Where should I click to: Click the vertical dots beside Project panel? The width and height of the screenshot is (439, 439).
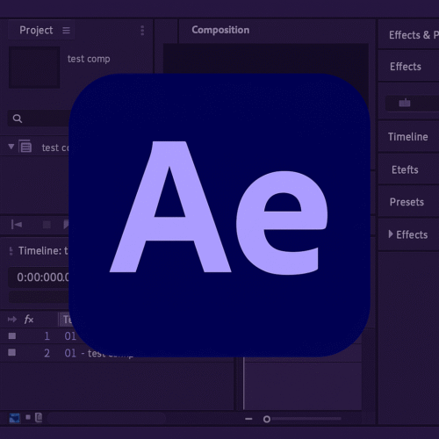click(142, 30)
